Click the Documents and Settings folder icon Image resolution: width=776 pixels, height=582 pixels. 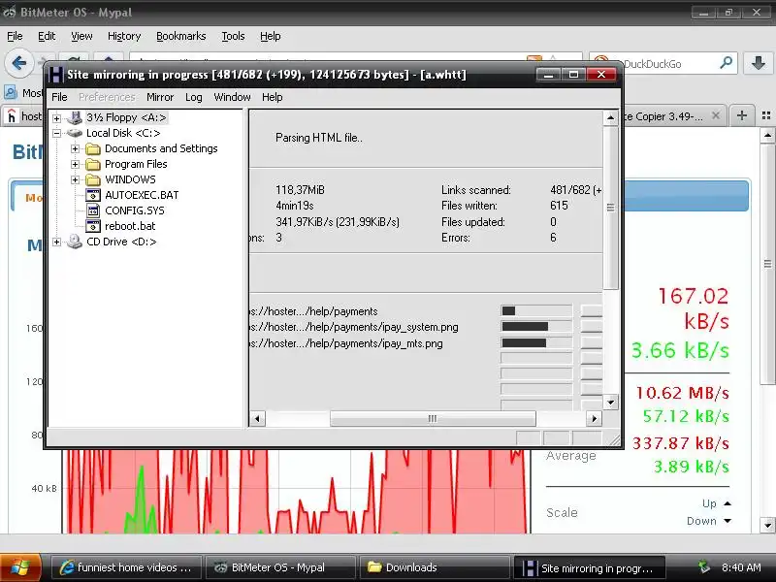(93, 148)
